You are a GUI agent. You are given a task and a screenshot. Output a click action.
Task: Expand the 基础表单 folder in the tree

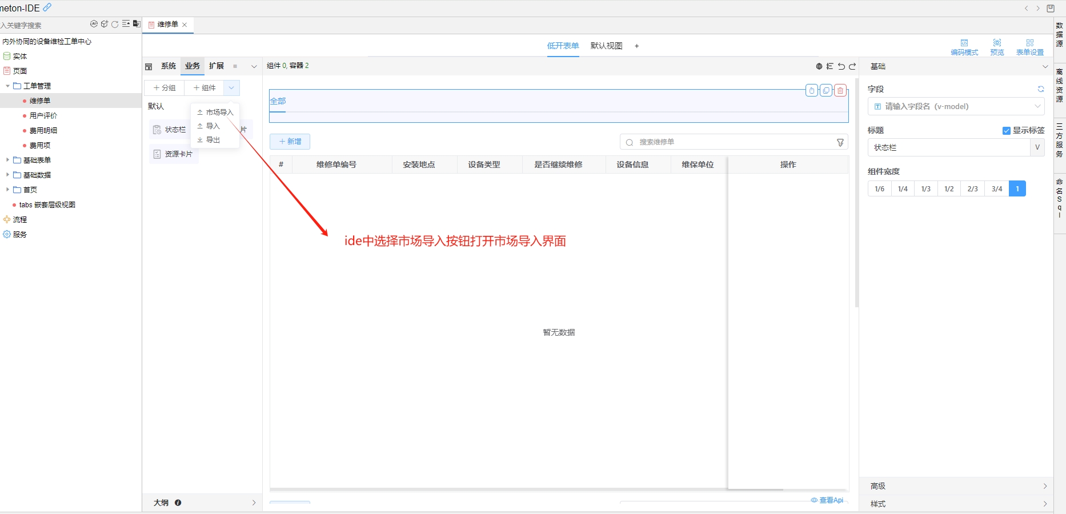[x=7, y=160]
